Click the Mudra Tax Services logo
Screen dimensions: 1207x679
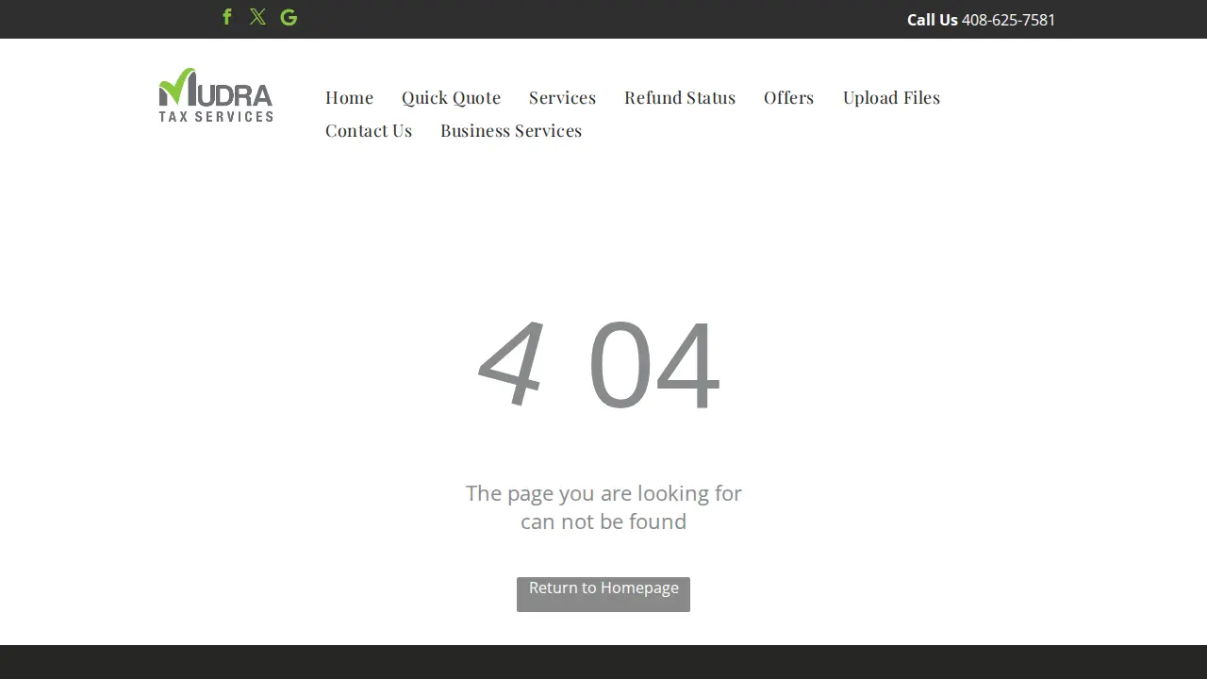tap(216, 94)
